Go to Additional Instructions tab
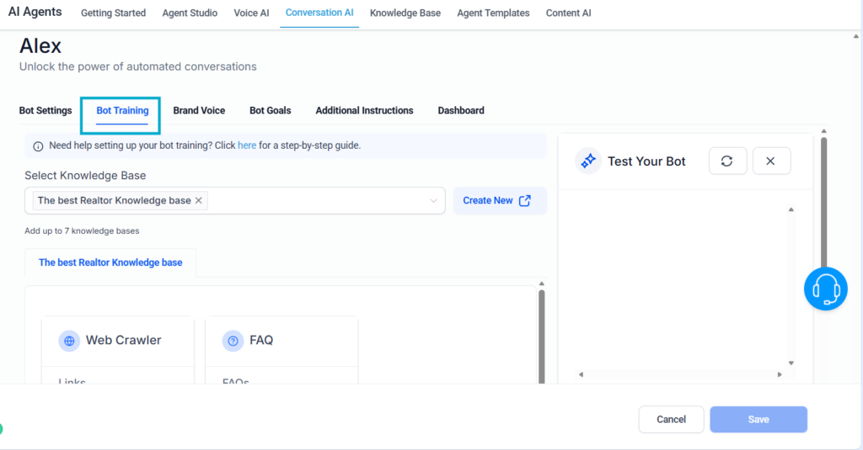The width and height of the screenshot is (863, 450). tap(364, 110)
